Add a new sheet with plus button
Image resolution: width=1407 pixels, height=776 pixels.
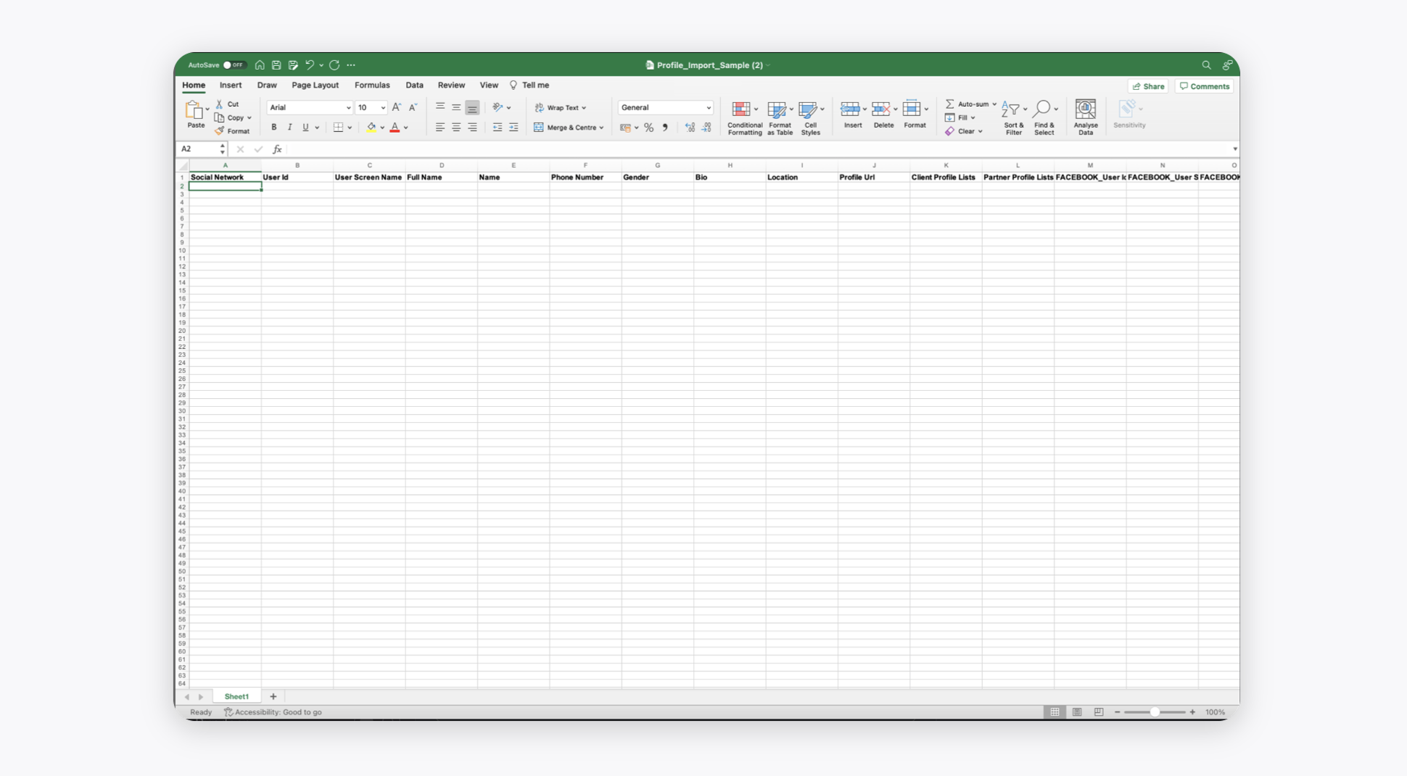point(273,697)
